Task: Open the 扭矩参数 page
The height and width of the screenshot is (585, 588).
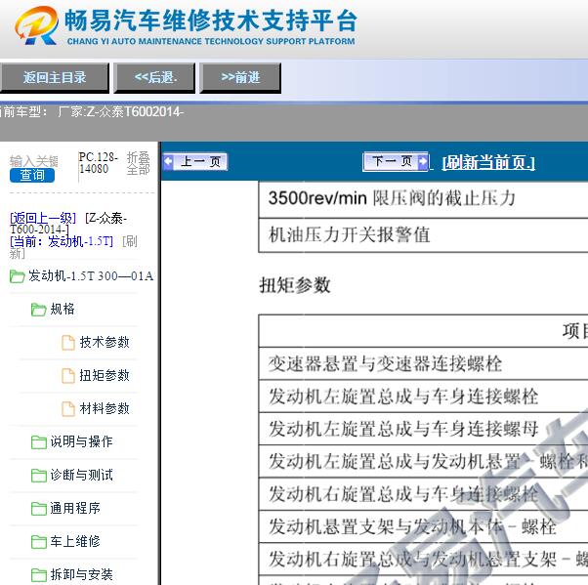Action: coord(105,375)
